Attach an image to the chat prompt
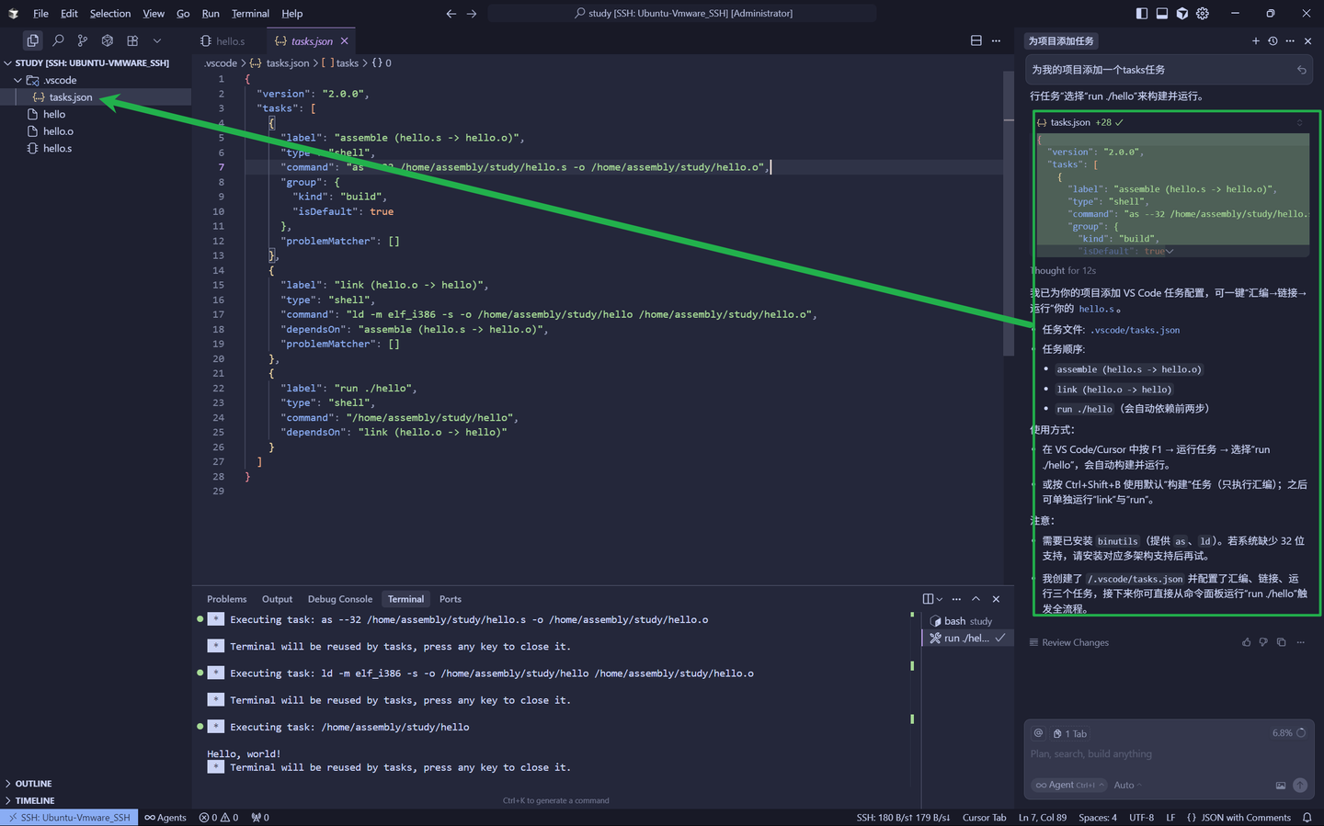Screen dimensions: 1324x826 1281,786
